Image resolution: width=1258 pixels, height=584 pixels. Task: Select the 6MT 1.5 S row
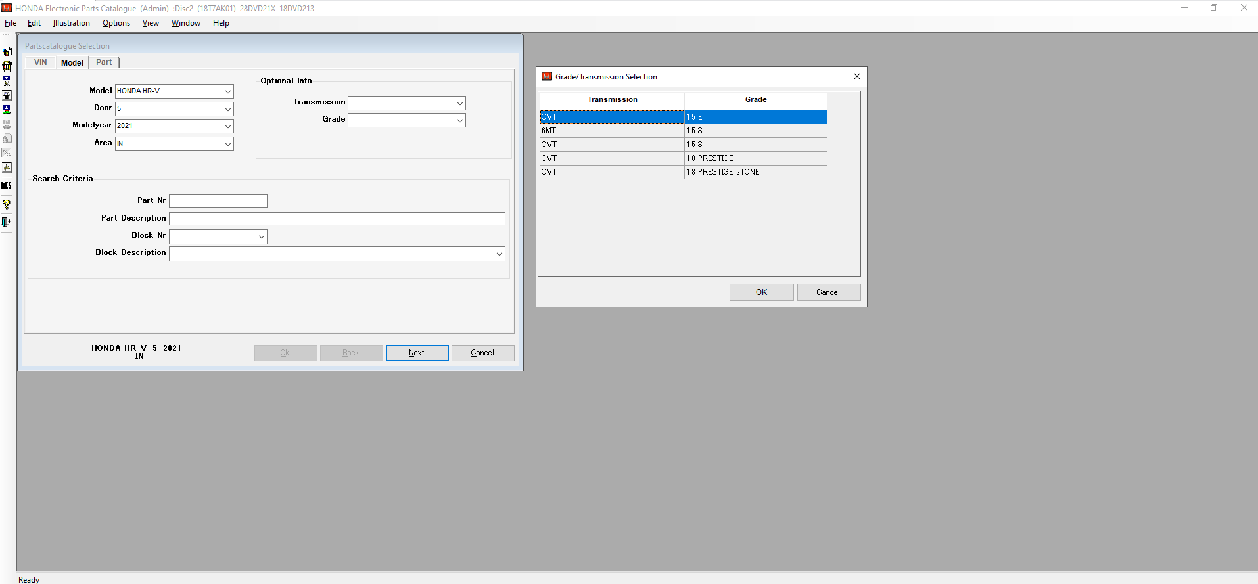pos(683,131)
